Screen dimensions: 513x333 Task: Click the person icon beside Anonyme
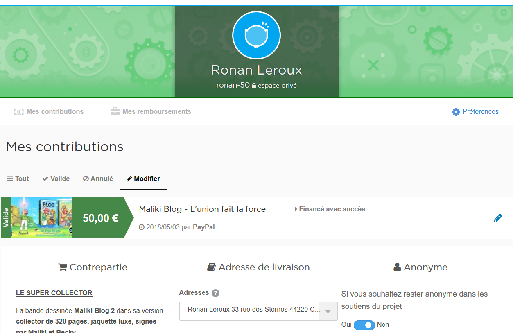[397, 267]
